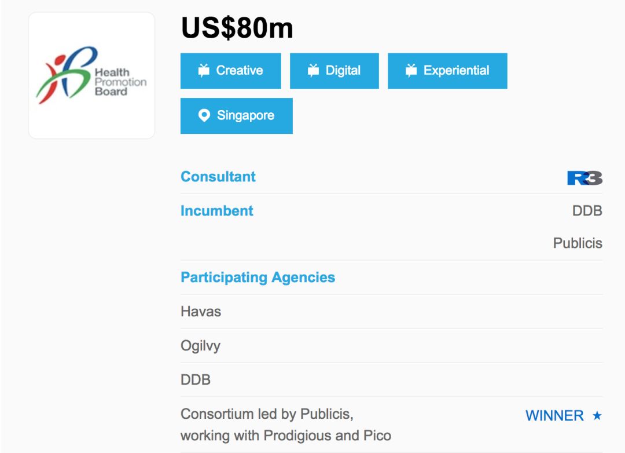625x453 pixels.
Task: Click the US$80m pitch value headline
Action: point(237,28)
